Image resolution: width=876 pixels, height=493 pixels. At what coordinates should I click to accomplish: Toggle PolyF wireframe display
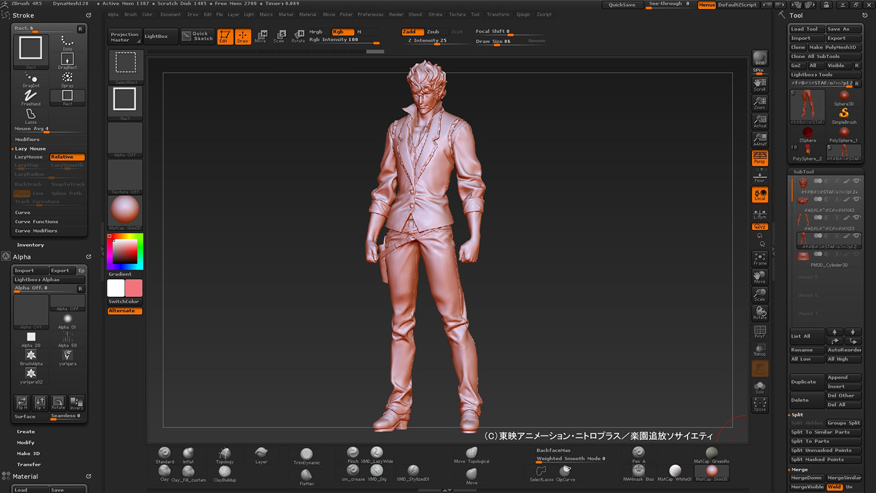point(760,332)
